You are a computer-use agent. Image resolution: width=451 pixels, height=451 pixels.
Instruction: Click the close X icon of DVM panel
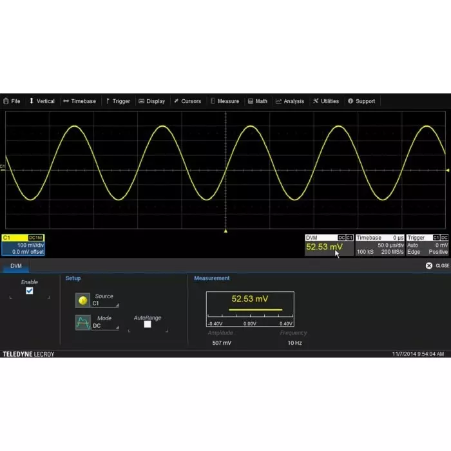coord(429,265)
